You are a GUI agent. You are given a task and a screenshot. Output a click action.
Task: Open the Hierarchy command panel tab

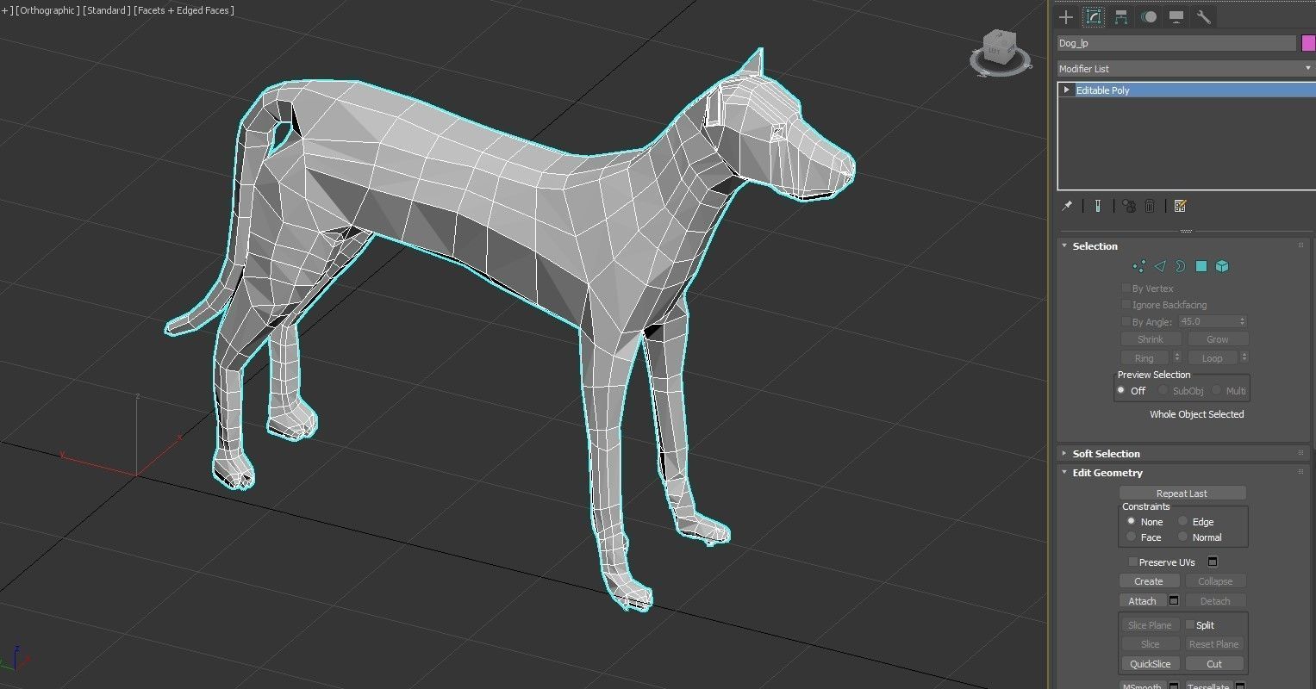coord(1121,17)
